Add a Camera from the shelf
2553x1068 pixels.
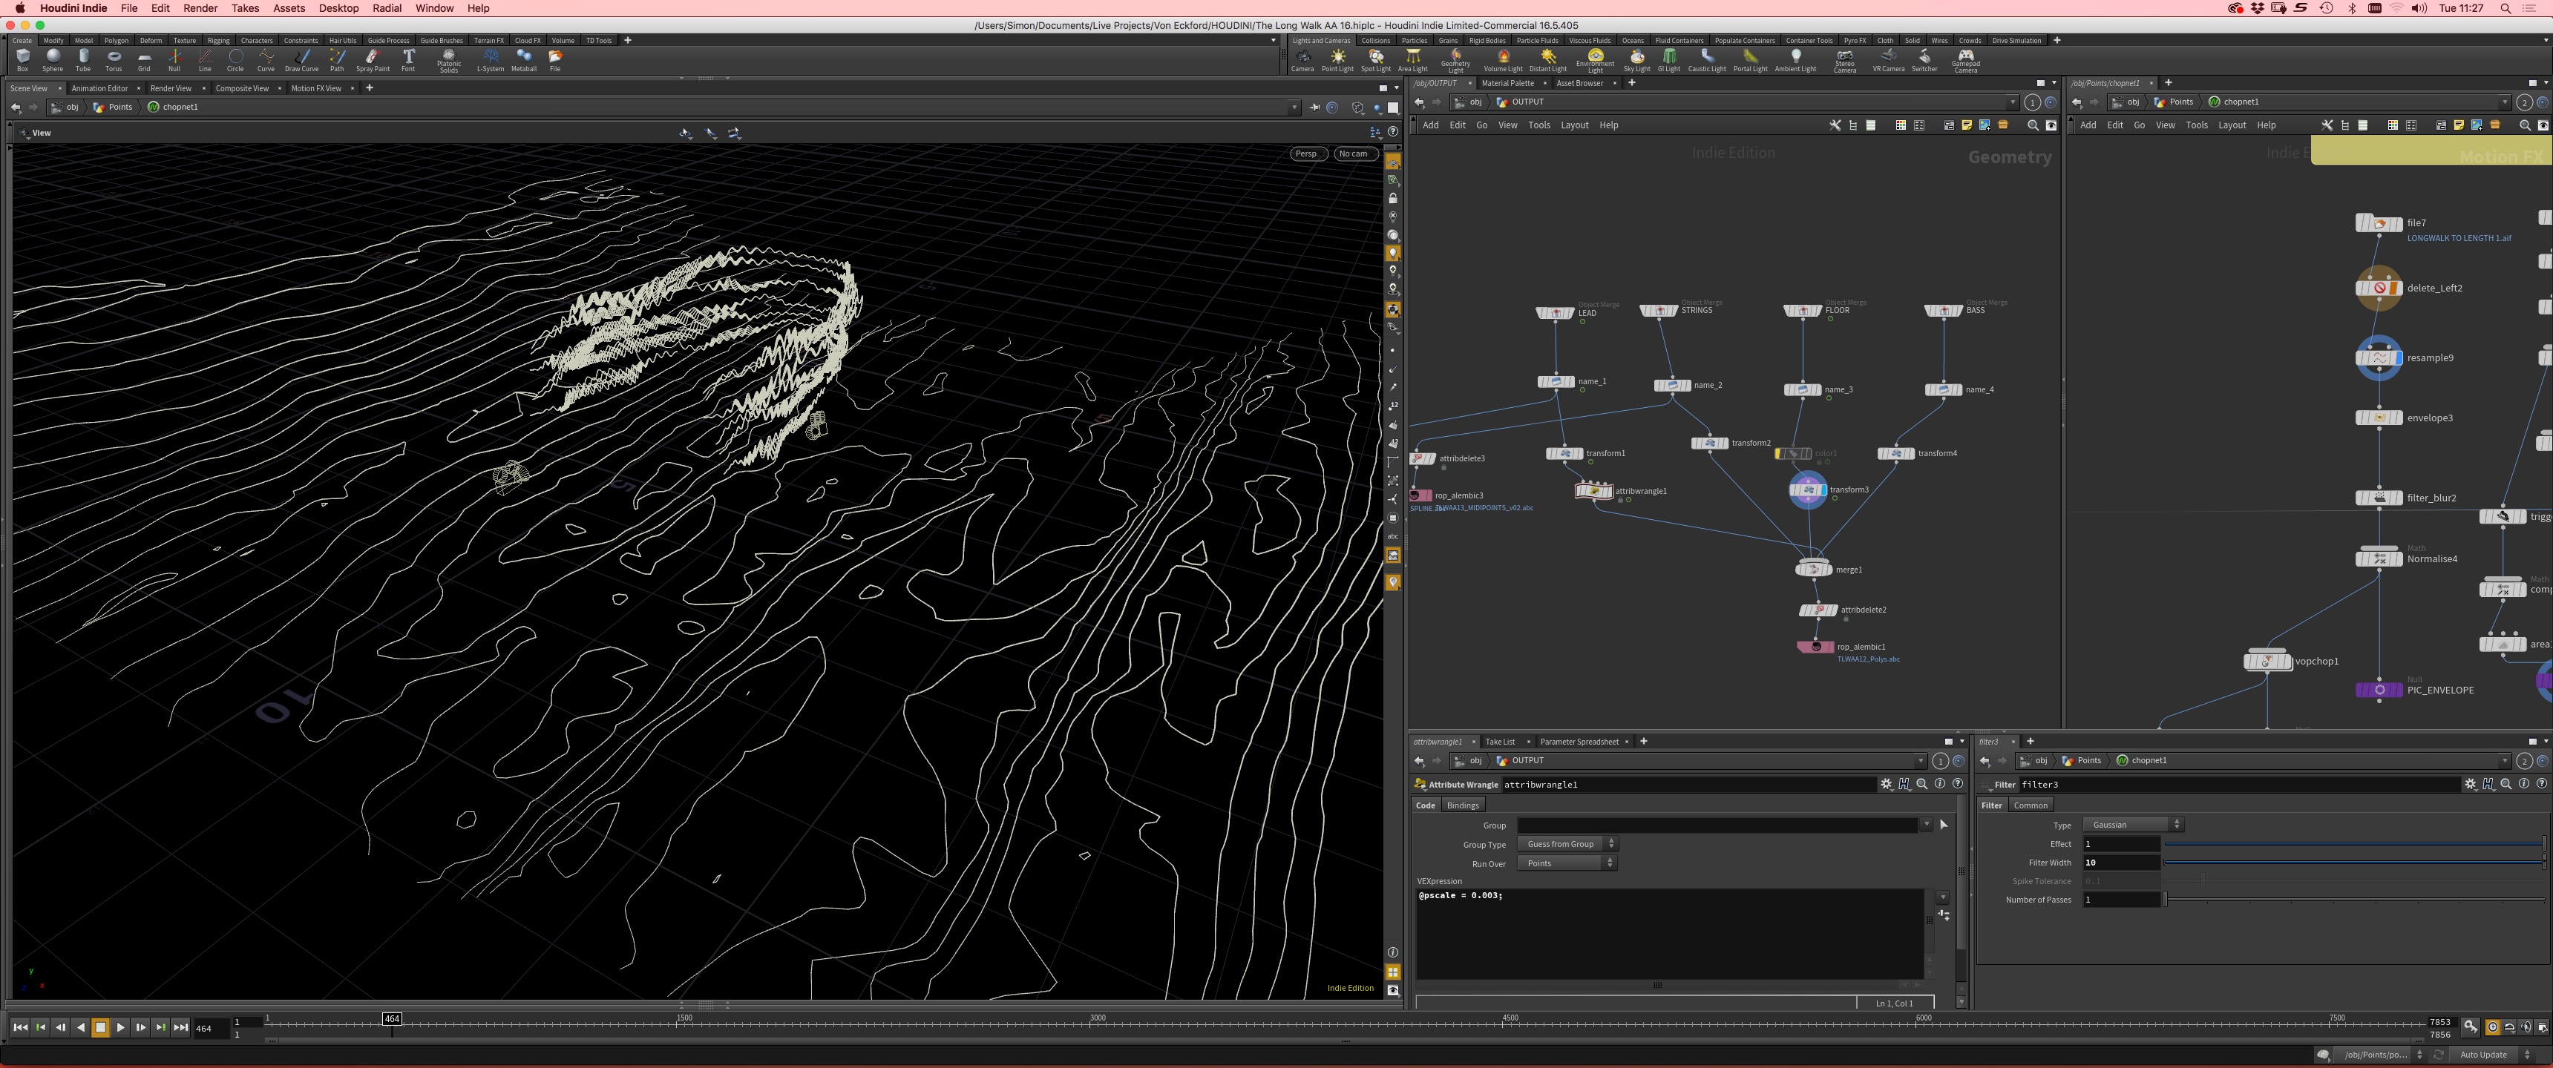tap(1302, 60)
